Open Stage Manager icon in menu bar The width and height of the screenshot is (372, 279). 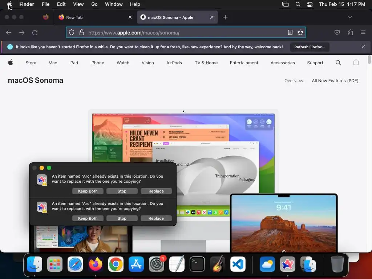(286, 4)
